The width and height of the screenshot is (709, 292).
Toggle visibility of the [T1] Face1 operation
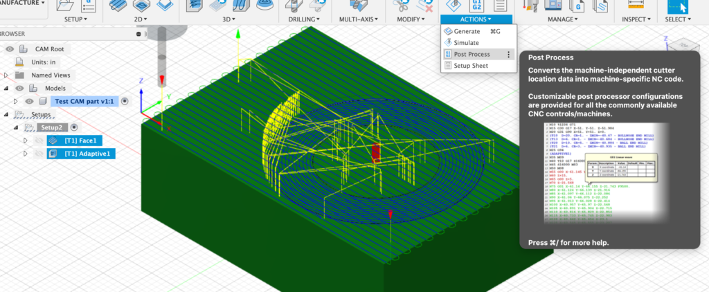click(x=38, y=140)
